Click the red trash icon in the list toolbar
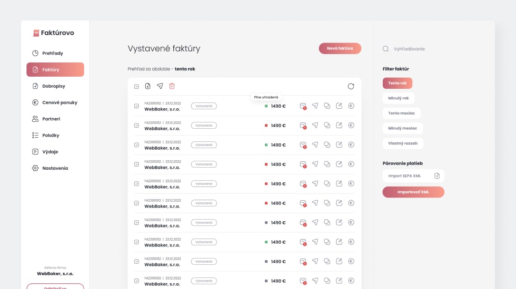Viewport: 516px width, 289px height. click(x=172, y=86)
